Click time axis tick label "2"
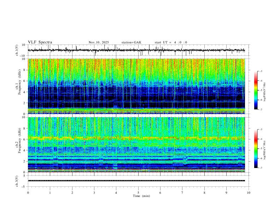The width and height of the screenshot is (280, 216). (x=72, y=193)
